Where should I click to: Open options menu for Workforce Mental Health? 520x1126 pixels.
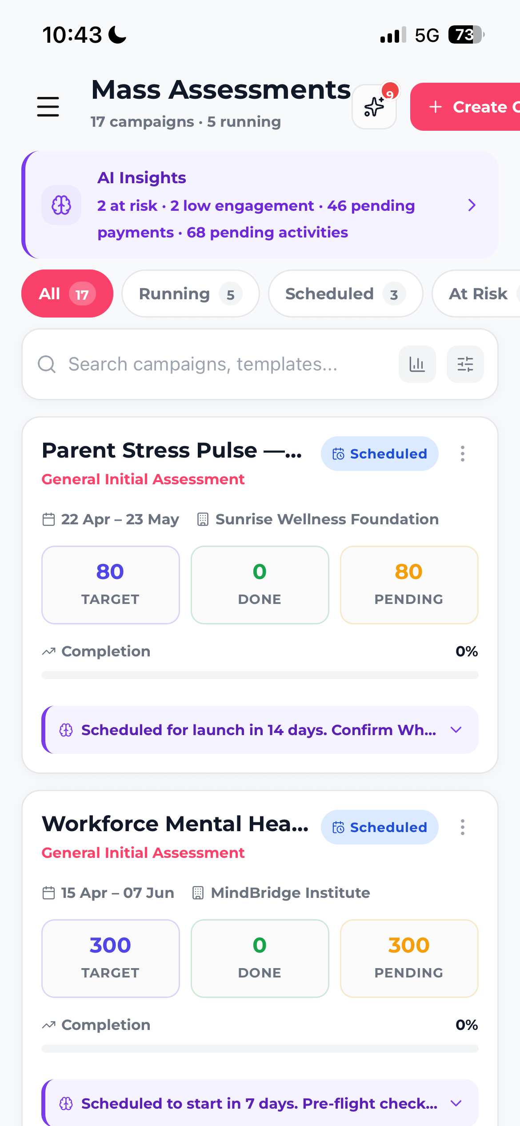tap(463, 827)
